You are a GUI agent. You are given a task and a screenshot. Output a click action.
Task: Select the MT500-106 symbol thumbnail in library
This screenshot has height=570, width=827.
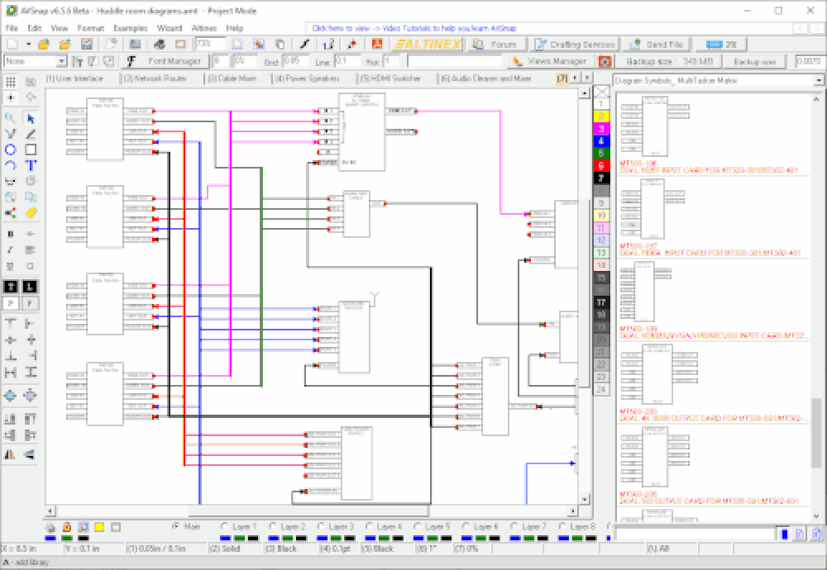click(655, 126)
